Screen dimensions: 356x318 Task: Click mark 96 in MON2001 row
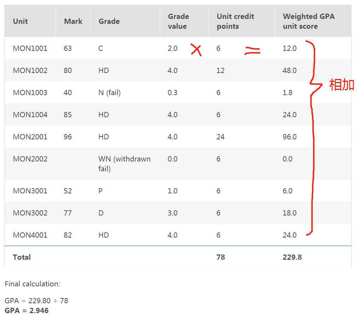(68, 137)
